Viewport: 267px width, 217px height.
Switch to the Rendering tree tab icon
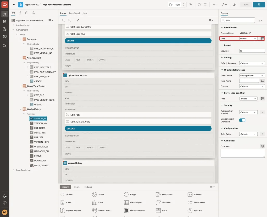[x=13, y=13]
